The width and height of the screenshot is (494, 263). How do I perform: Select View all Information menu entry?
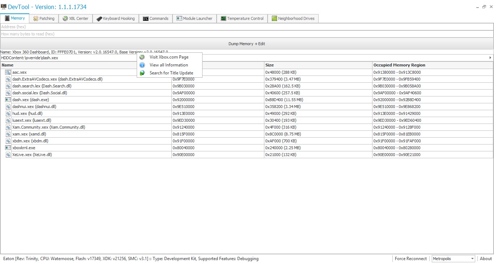(169, 65)
